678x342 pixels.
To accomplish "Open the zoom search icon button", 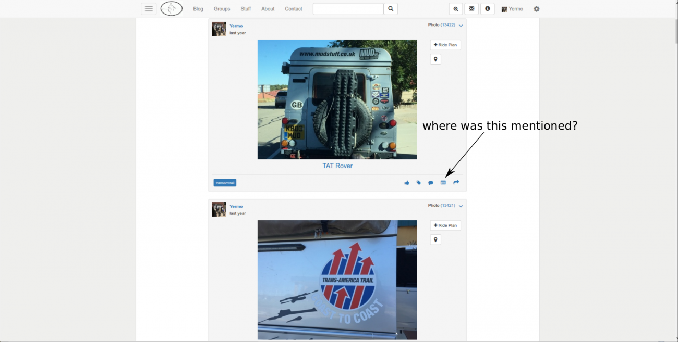I will 456,9.
